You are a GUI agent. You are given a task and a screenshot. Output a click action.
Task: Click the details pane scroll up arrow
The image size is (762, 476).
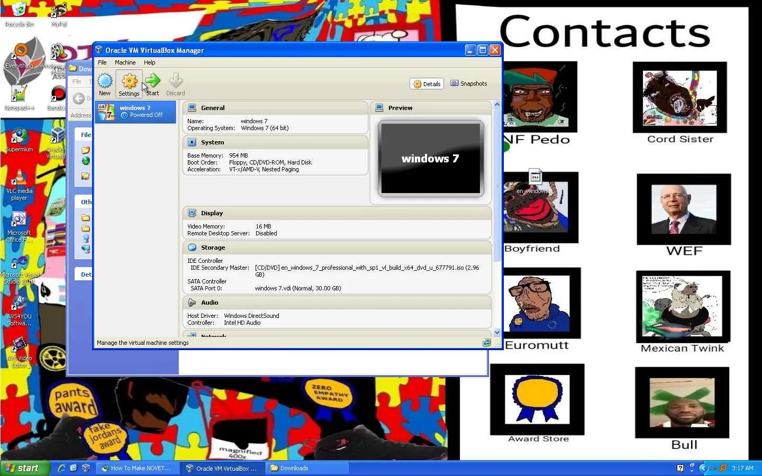coord(497,105)
